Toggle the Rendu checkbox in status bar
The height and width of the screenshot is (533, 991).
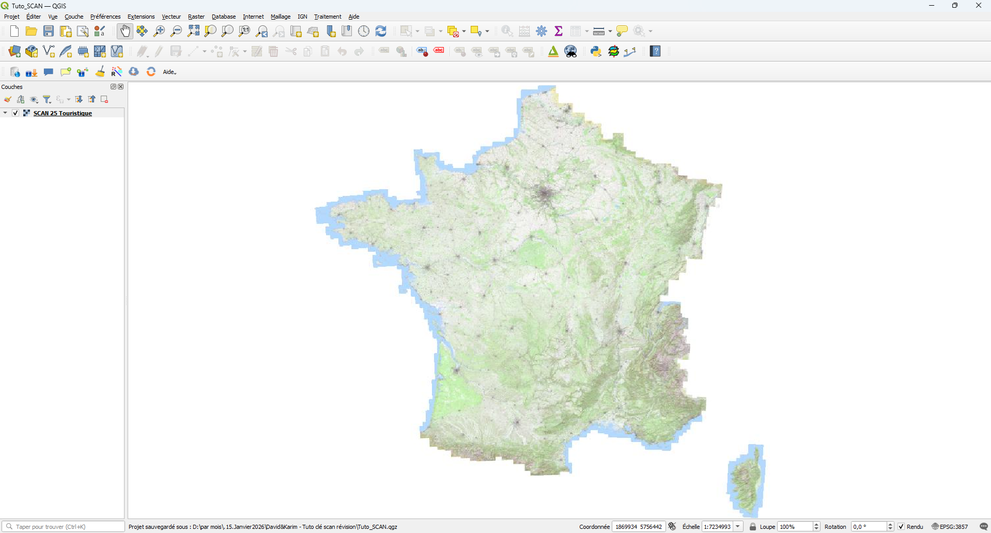pos(902,526)
